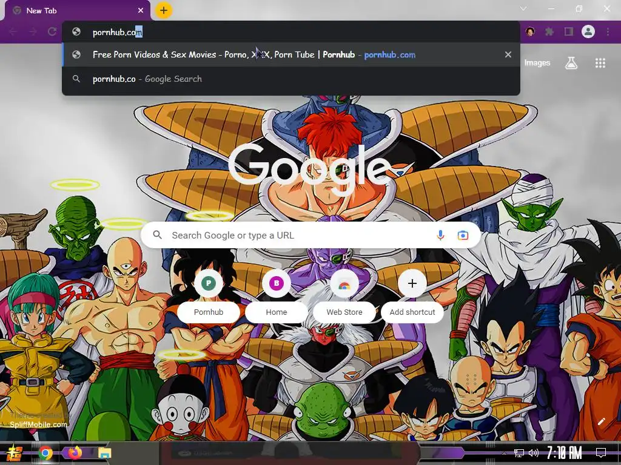Open the Images link
Image resolution: width=621 pixels, height=465 pixels.
click(x=537, y=63)
